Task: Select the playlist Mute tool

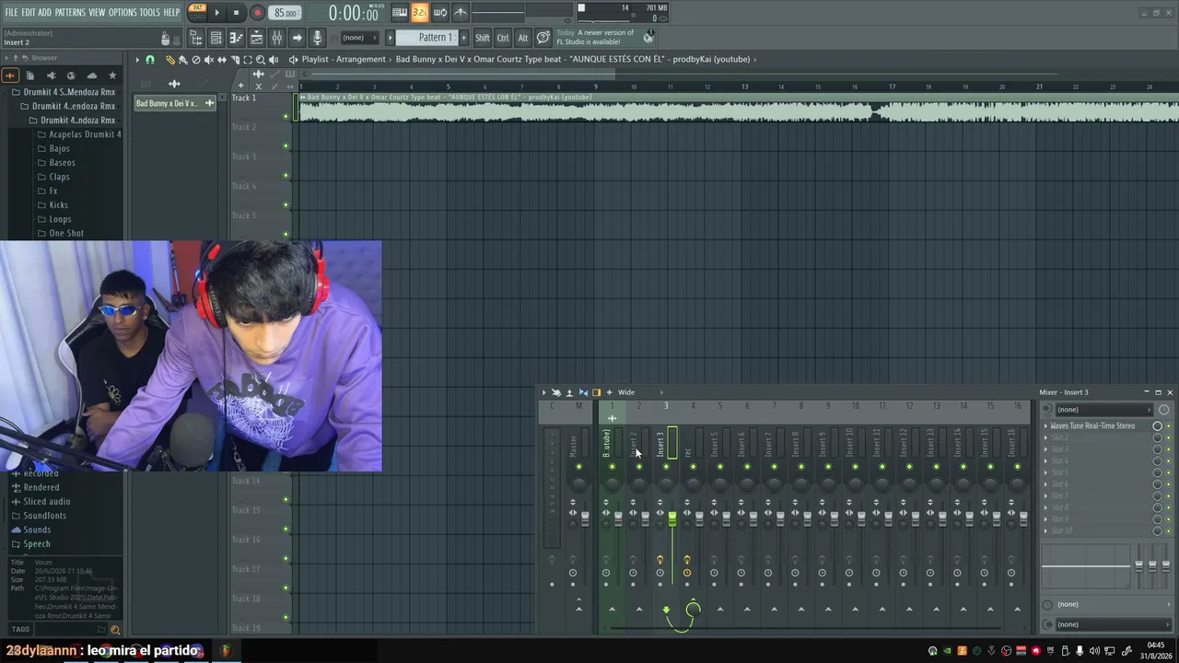Action: tap(209, 60)
